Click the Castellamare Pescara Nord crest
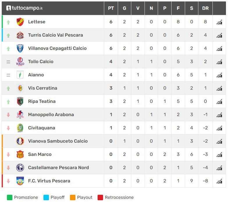 (x=20, y=168)
